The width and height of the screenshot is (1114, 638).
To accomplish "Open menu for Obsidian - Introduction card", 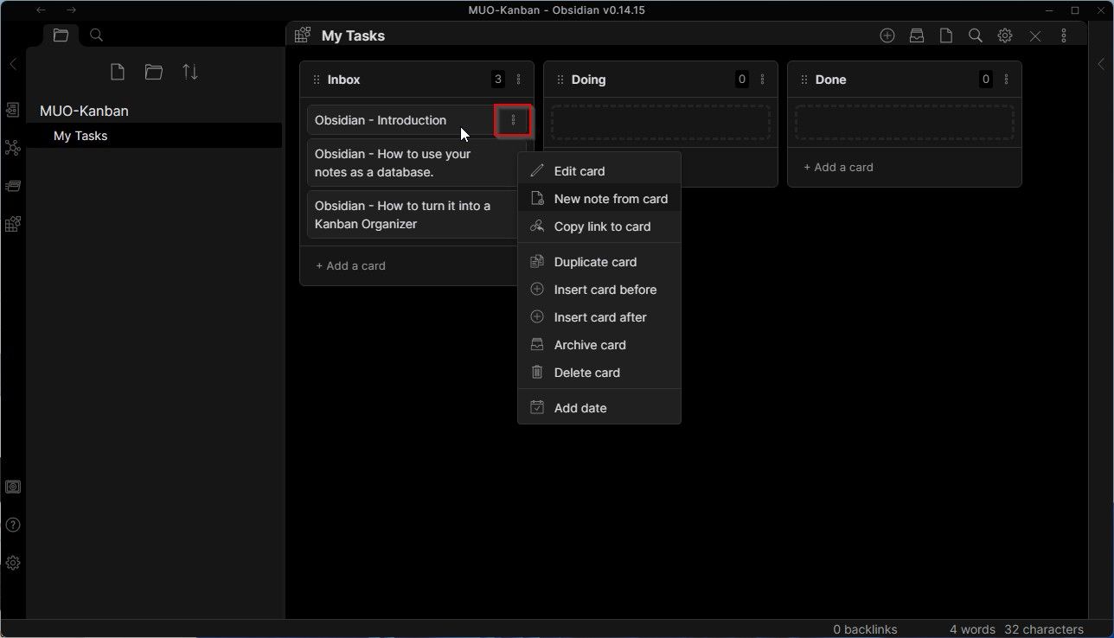I will [x=513, y=120].
